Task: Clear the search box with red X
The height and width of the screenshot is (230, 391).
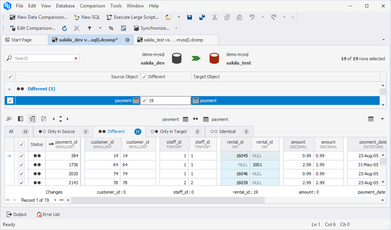Action: (x=76, y=58)
